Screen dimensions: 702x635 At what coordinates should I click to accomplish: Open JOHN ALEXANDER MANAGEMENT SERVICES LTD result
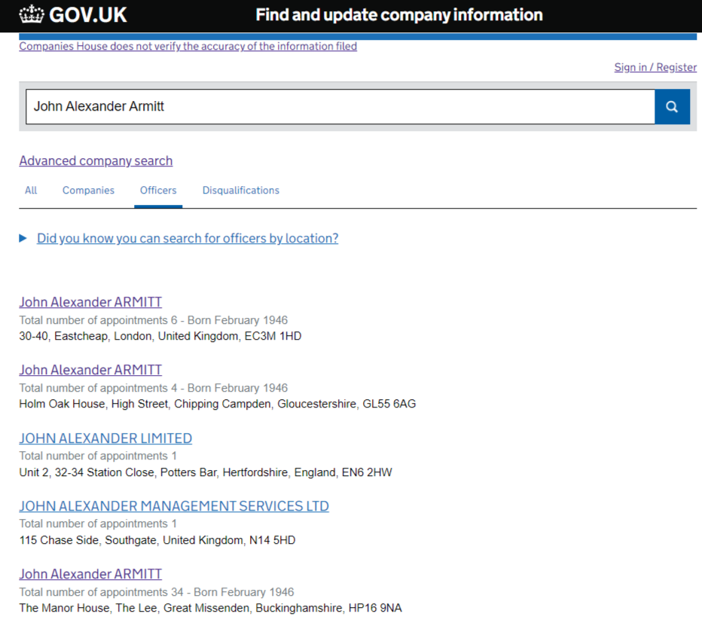[x=174, y=506]
